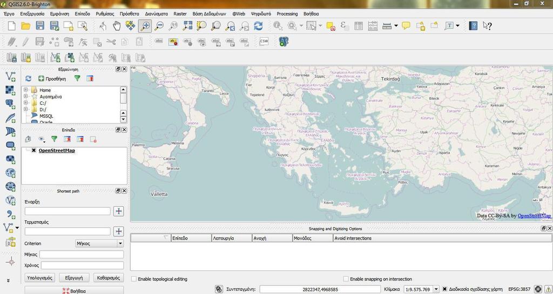Activate the Zoom In magnifier tool
The width and height of the screenshot is (553, 294).
pos(145,26)
